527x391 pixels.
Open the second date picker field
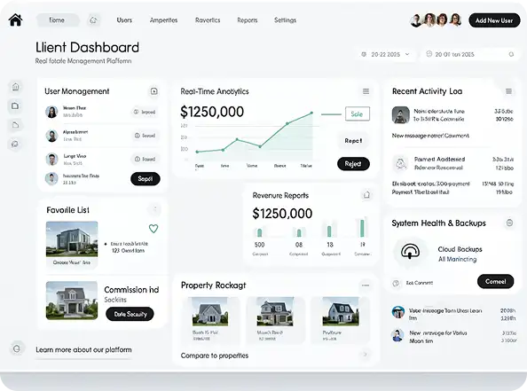point(470,54)
